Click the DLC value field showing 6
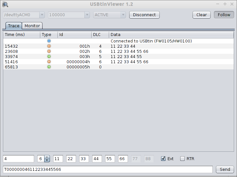The width and height of the screenshot is (237, 177). tap(41, 159)
